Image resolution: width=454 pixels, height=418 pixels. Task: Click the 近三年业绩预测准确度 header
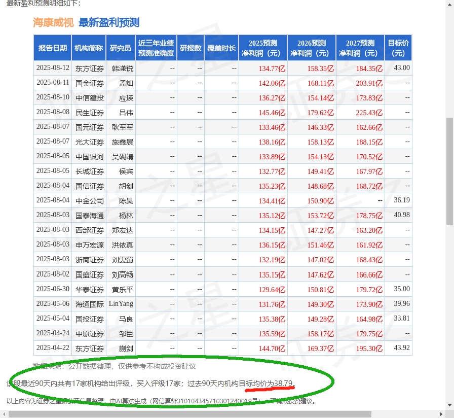coord(156,48)
